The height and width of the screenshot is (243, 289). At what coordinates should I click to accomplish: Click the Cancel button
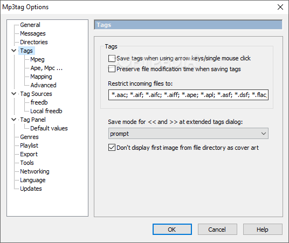pos(217,230)
